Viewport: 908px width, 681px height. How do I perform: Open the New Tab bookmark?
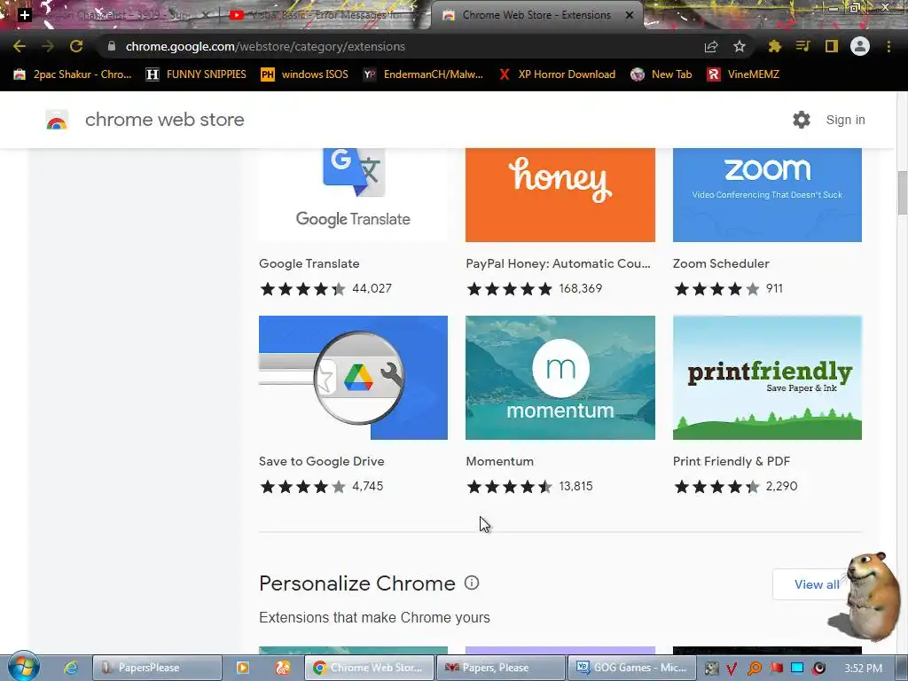point(661,74)
